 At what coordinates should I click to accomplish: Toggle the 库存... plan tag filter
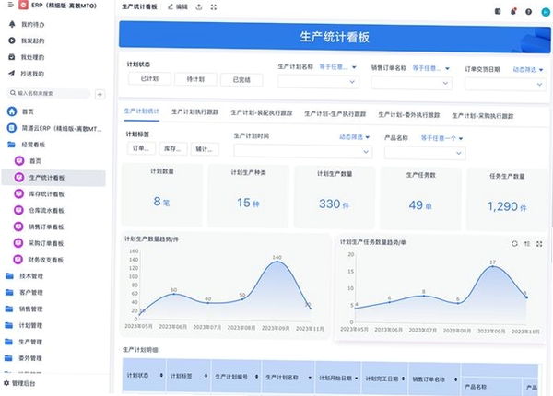coord(173,148)
